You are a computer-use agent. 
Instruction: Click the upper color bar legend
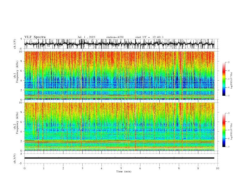click(x=224, y=79)
